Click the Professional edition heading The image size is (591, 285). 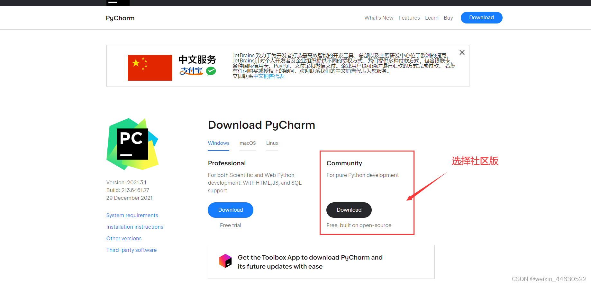click(227, 163)
